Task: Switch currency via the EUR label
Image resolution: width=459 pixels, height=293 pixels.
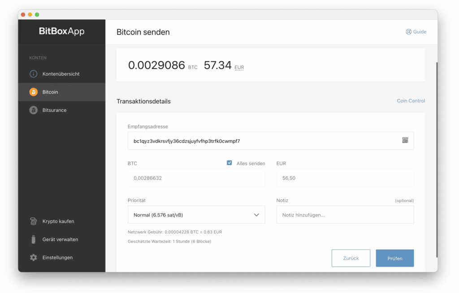Action: 239,68
